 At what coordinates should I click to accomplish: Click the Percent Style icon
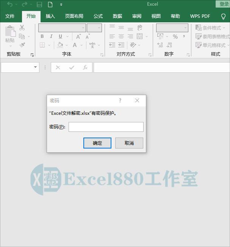[x=175, y=36]
